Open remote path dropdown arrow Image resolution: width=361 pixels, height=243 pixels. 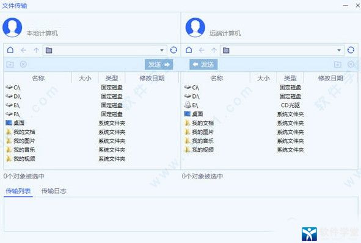(x=339, y=51)
